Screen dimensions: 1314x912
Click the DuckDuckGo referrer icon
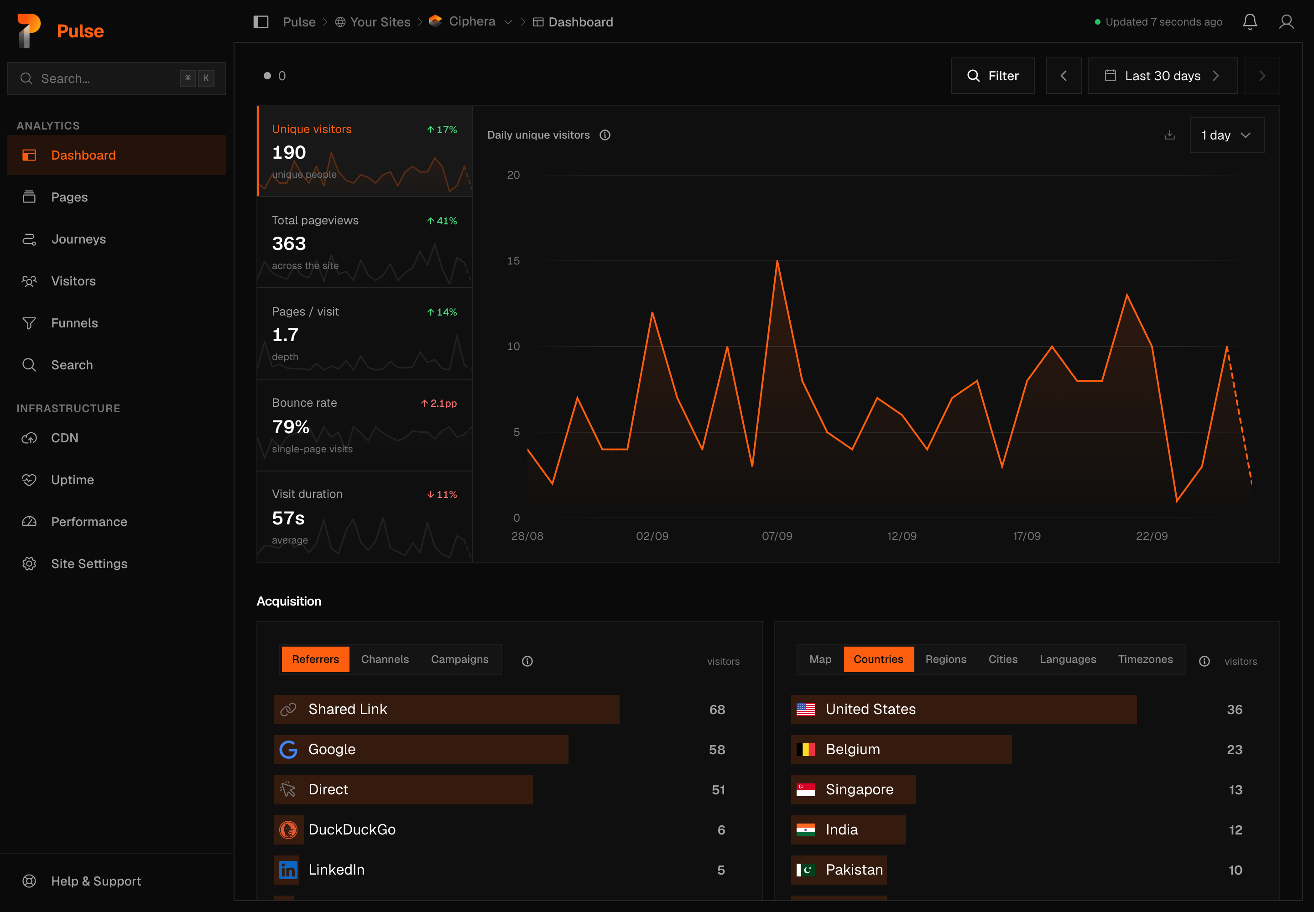click(x=288, y=830)
